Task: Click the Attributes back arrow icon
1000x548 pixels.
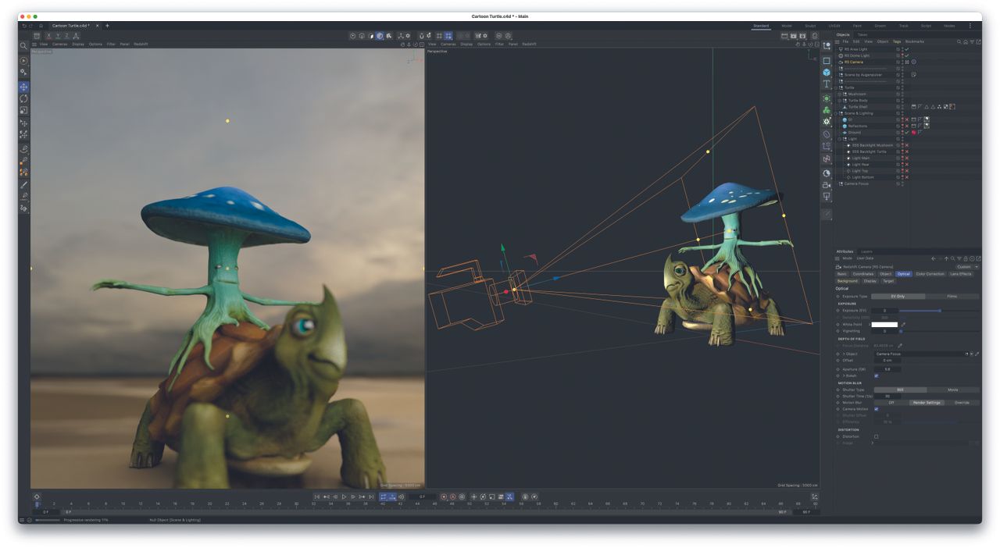Action: click(933, 258)
